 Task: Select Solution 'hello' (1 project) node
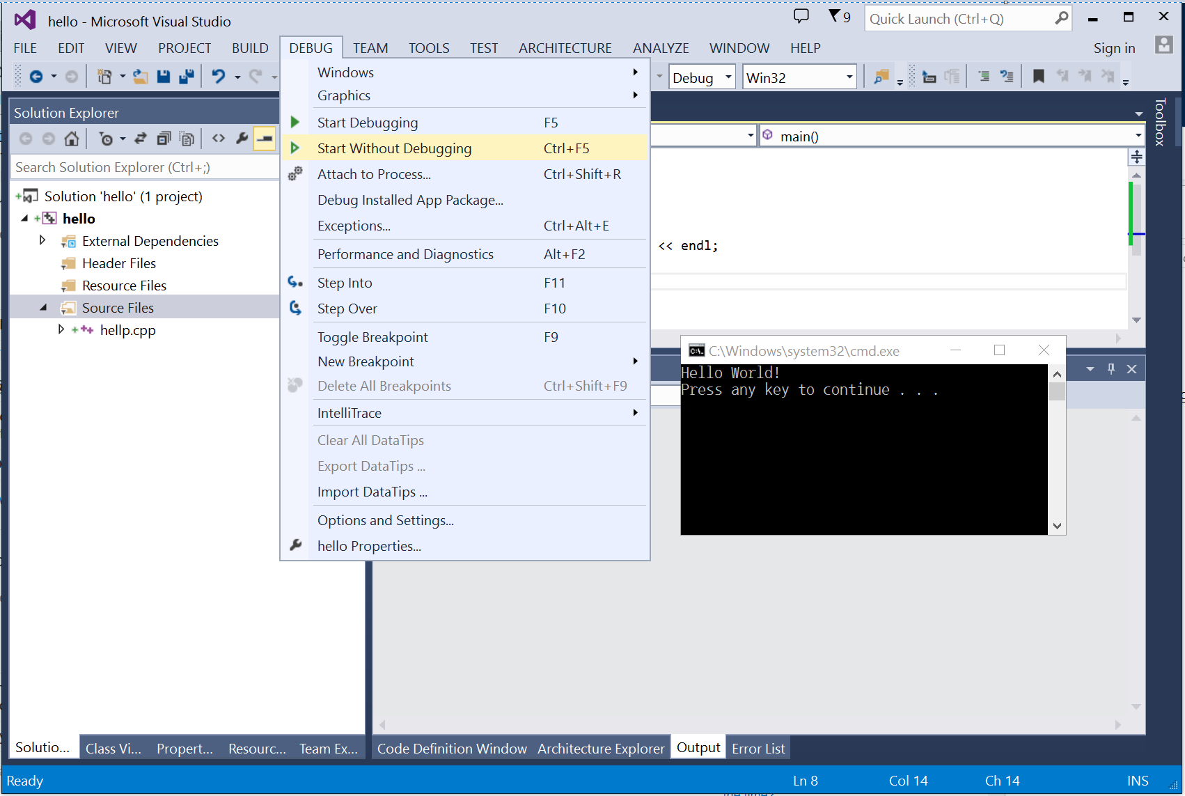[x=123, y=196]
